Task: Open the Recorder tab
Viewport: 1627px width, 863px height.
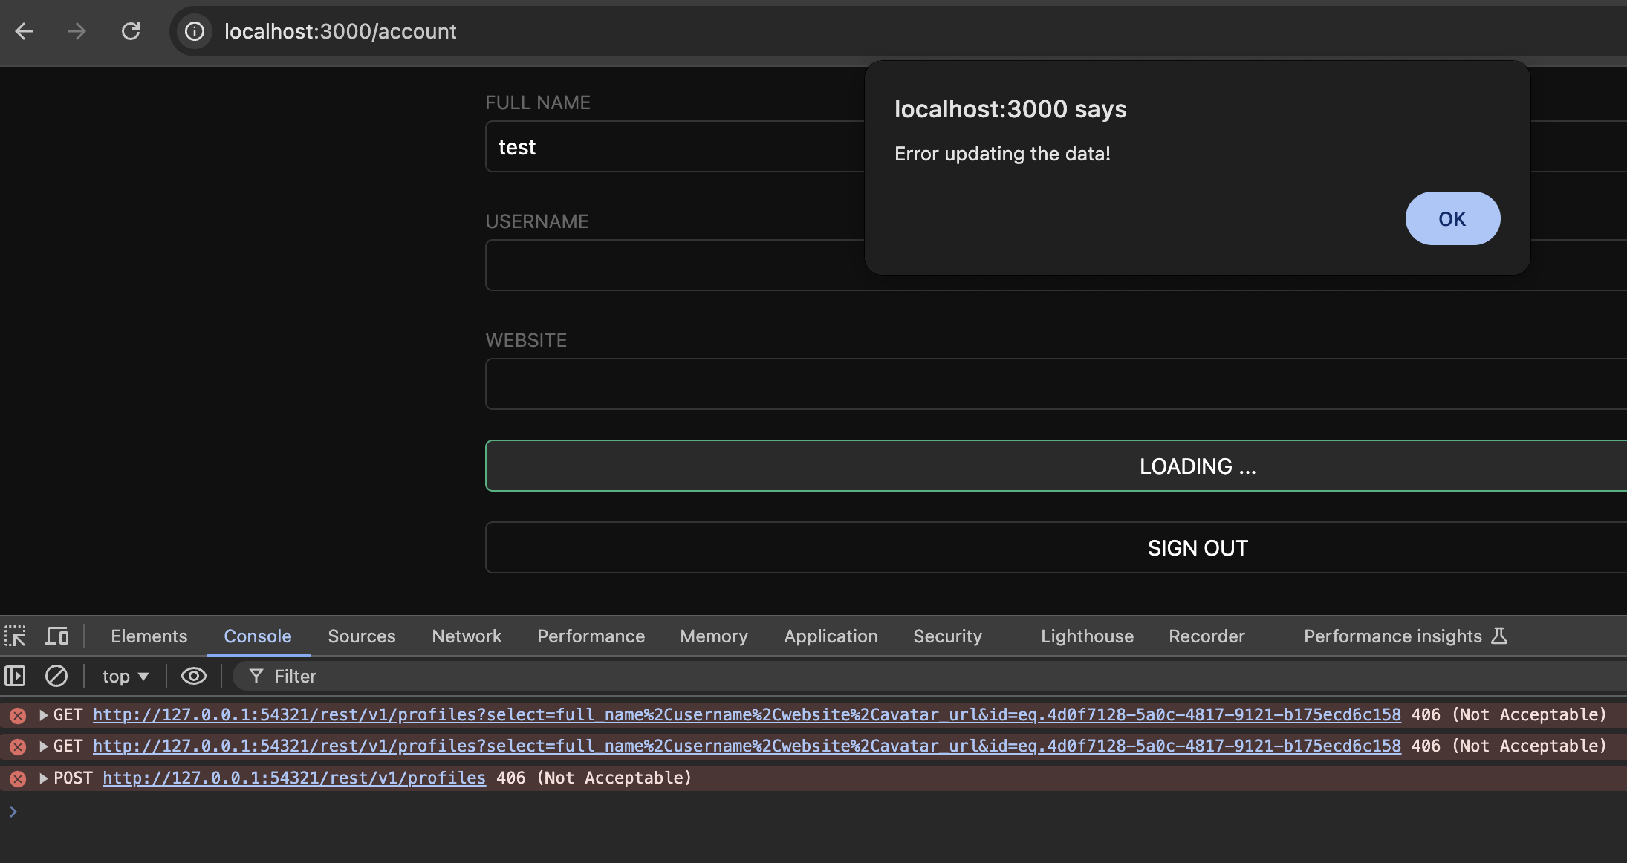Action: [x=1207, y=636]
